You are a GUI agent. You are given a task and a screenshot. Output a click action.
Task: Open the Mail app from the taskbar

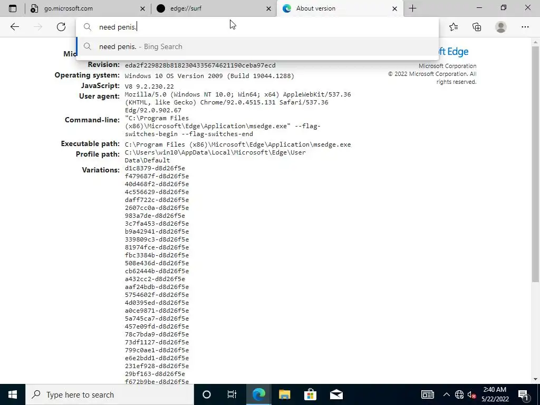336,394
